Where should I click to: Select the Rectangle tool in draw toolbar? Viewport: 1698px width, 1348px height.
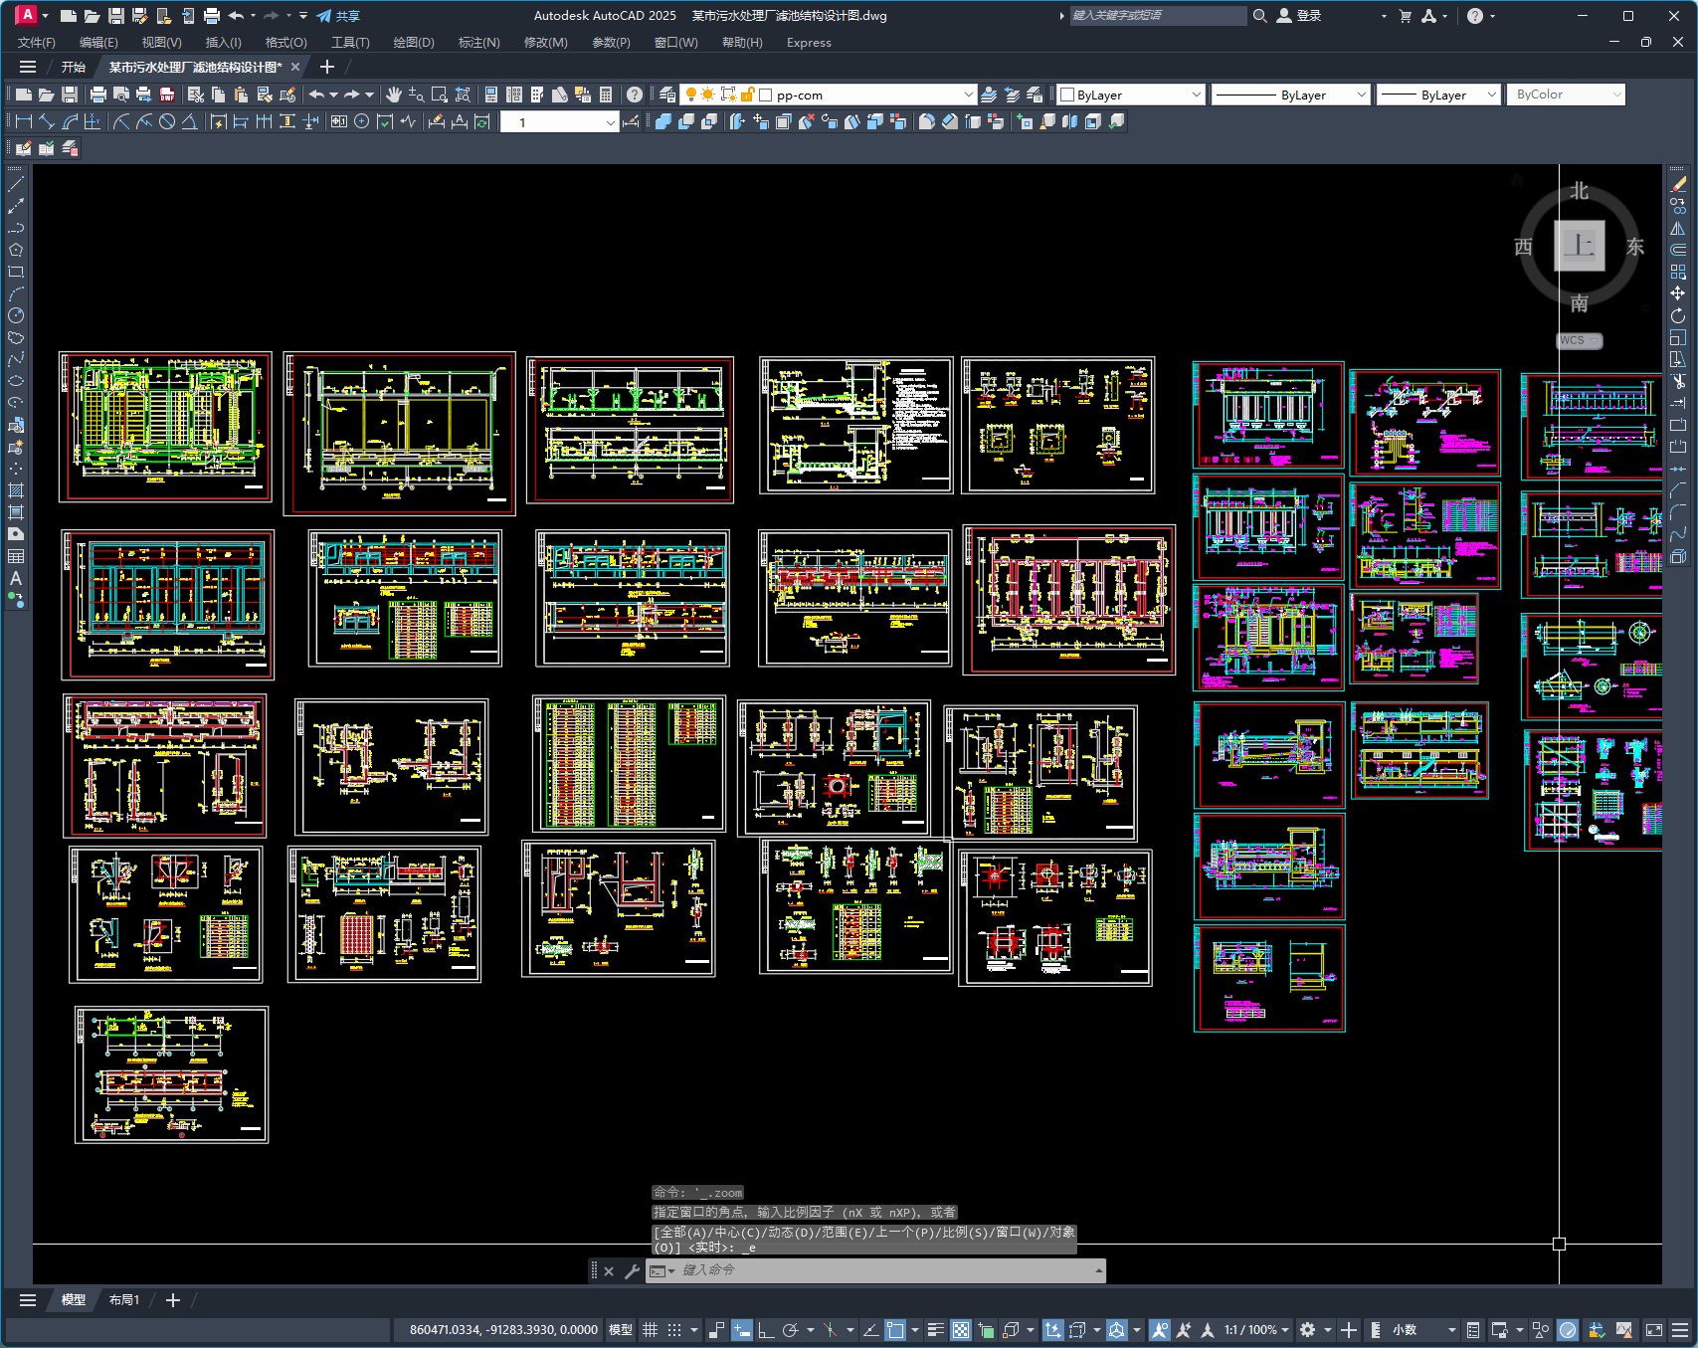pyautogui.click(x=16, y=272)
